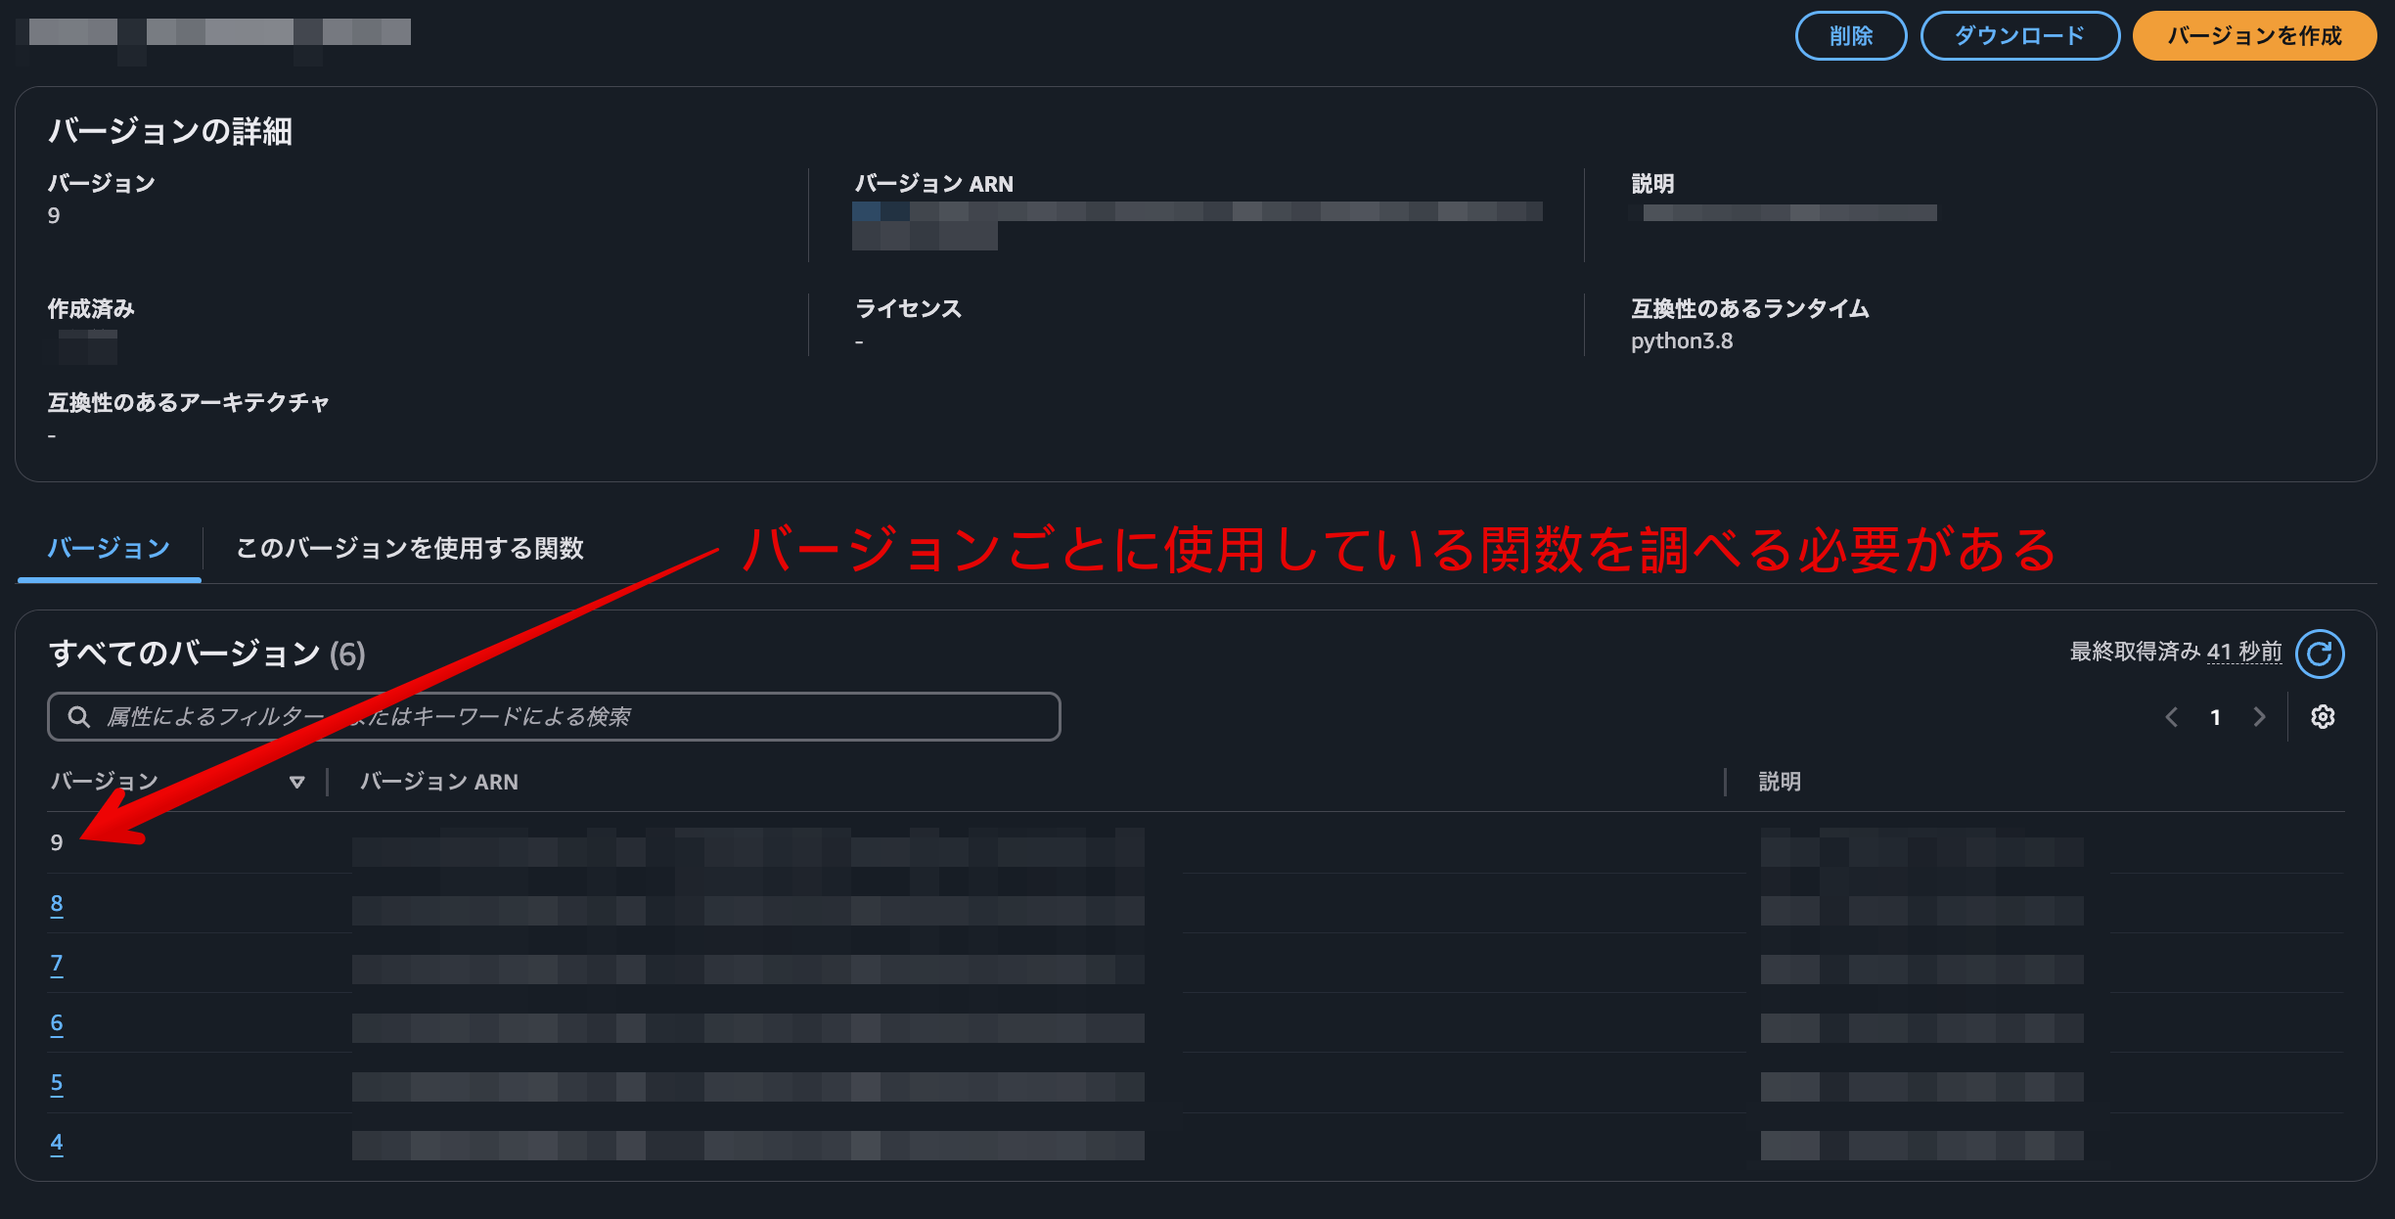This screenshot has height=1219, width=2395.
Task: Open version 7 details
Action: 58,965
